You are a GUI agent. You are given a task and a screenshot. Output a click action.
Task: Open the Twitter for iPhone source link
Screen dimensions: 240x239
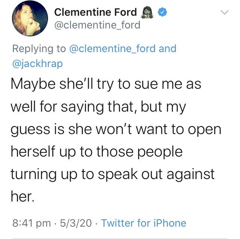click(144, 223)
